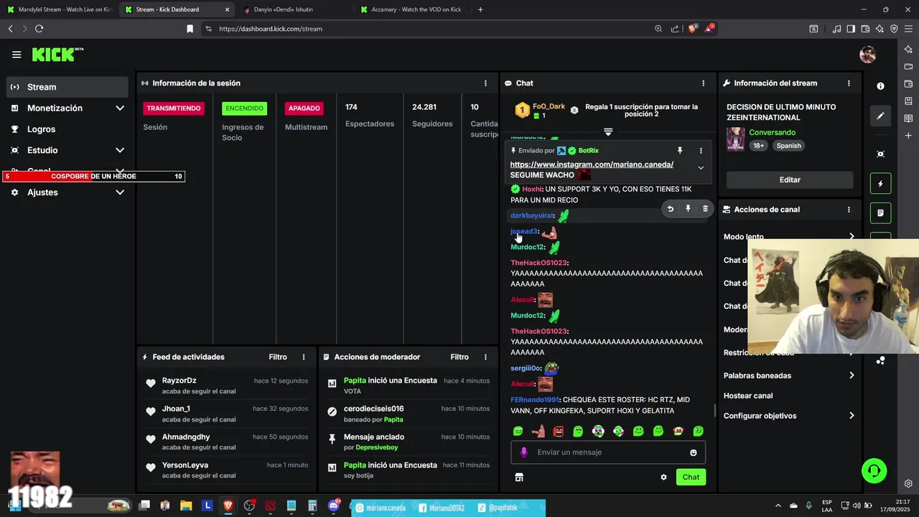Image resolution: width=919 pixels, height=517 pixels.
Task: Open a new browser tab
Action: 480,9
